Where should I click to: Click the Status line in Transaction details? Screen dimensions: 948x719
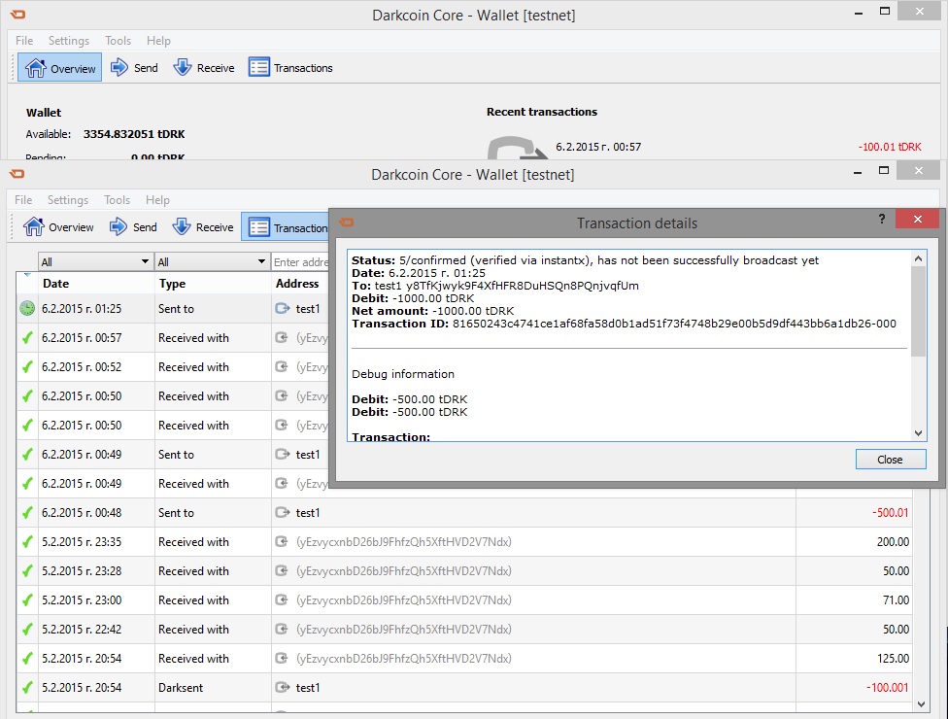pyautogui.click(x=586, y=260)
